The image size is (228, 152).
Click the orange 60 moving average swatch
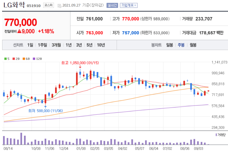[24, 59]
